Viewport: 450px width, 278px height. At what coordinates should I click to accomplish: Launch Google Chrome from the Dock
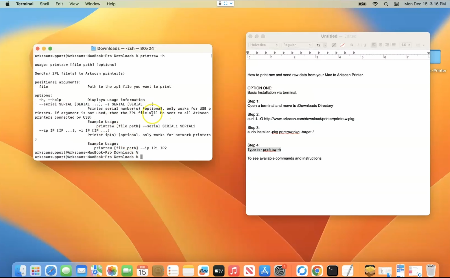point(317,270)
